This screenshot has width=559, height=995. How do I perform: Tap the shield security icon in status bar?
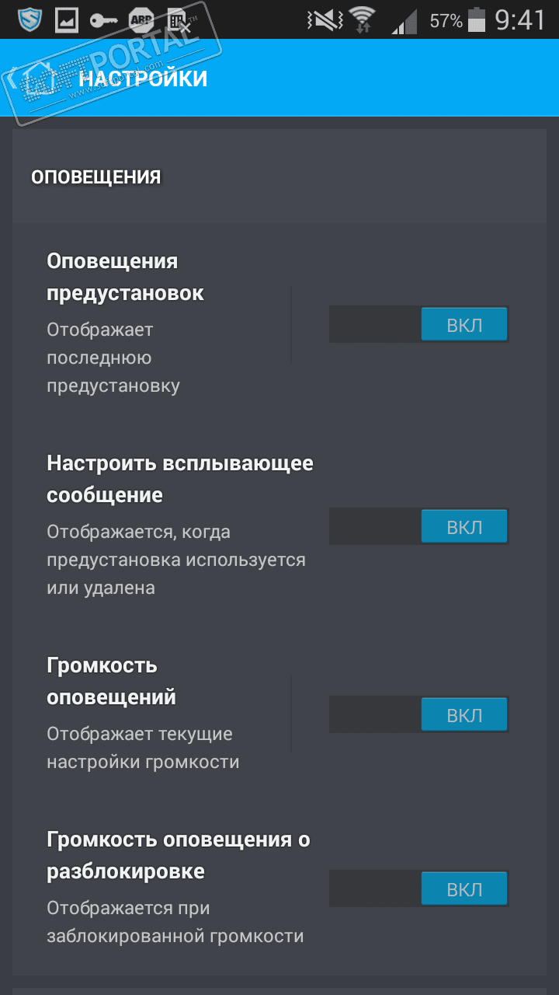(x=30, y=19)
